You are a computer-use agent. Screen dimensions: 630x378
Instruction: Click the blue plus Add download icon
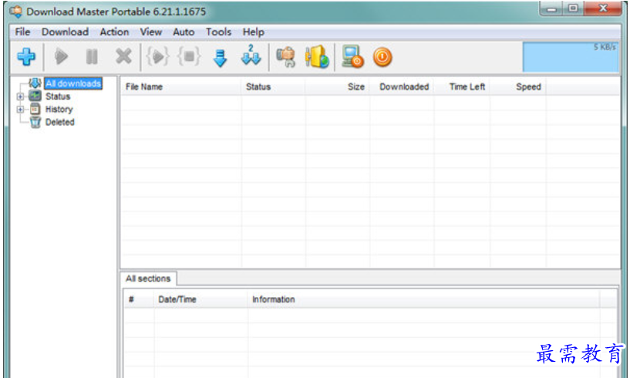(x=27, y=57)
